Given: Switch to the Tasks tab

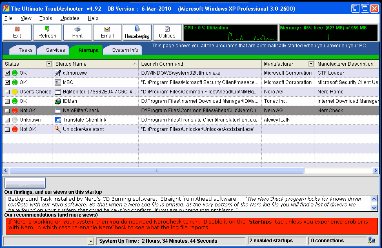Looking at the screenshot, I should tap(24, 50).
